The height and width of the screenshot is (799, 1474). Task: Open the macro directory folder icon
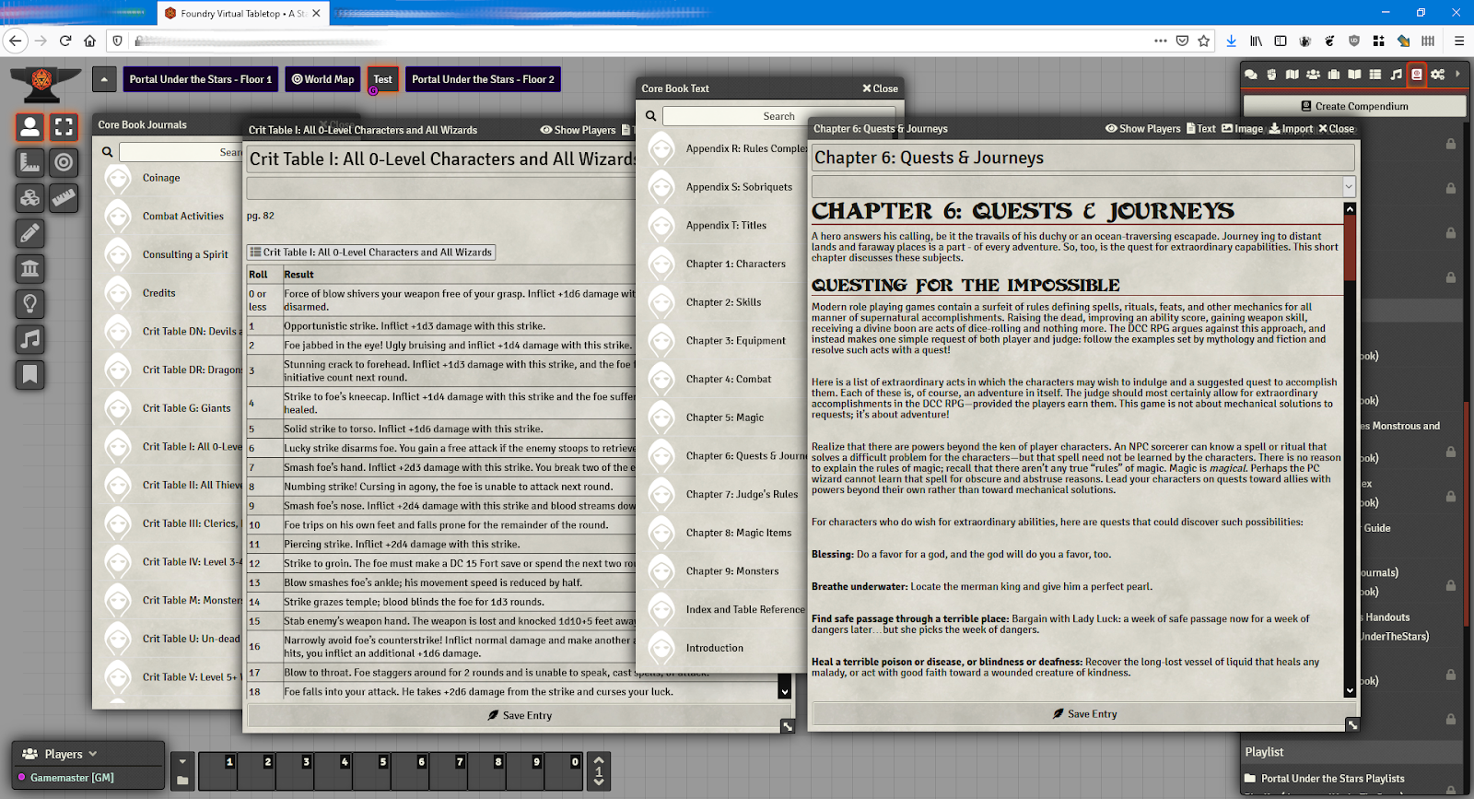point(182,781)
